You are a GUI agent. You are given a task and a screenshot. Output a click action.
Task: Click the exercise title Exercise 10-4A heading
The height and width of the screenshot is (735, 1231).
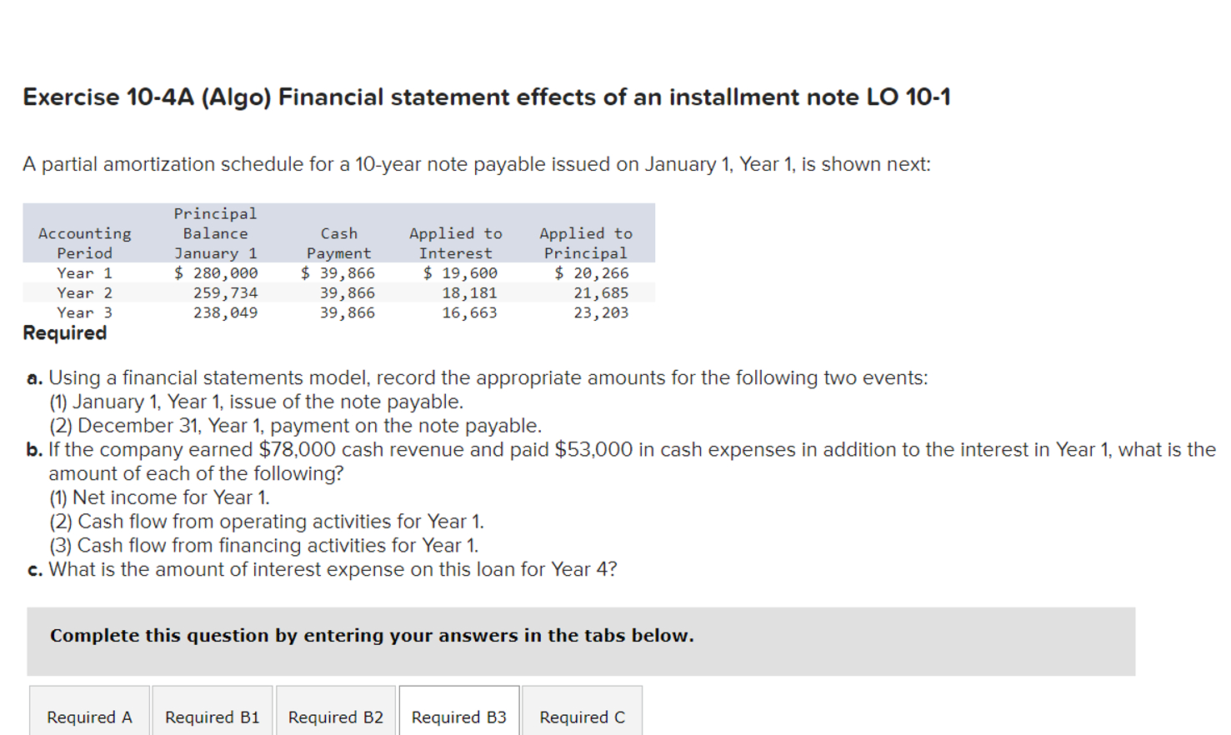click(485, 97)
